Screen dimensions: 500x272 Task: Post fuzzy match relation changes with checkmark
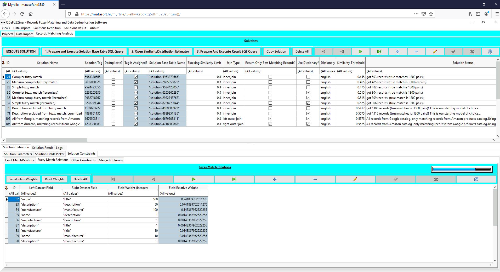click(396, 179)
